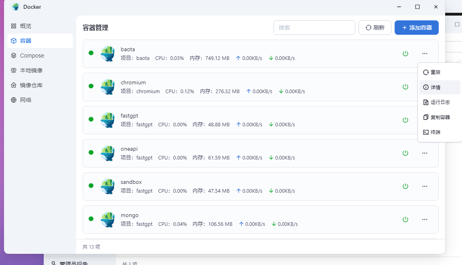Click the sandbox container whale icon

click(x=107, y=186)
